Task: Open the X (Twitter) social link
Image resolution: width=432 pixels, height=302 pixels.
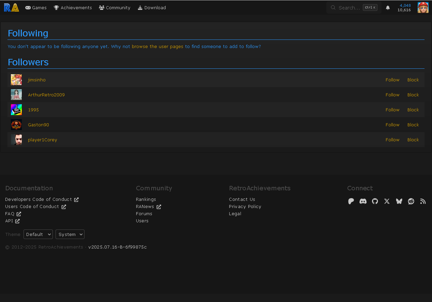Action: coord(387,201)
